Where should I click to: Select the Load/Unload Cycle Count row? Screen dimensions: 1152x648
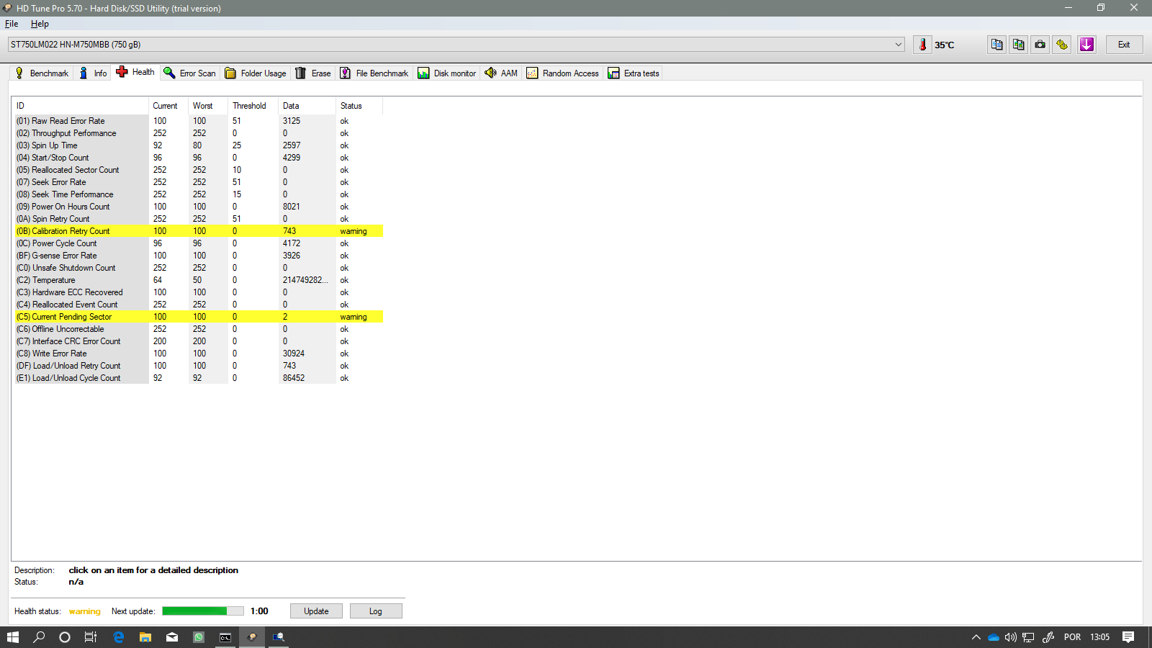point(199,378)
